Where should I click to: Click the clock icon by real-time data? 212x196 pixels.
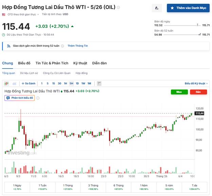4,35
